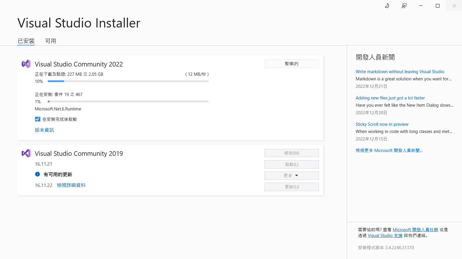This screenshot has height=259, width=462.
Task: Click the download progress bar at 10%
Action: click(x=128, y=81)
